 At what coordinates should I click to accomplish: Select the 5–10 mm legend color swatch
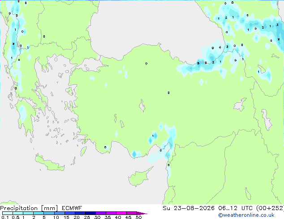point(49,213)
